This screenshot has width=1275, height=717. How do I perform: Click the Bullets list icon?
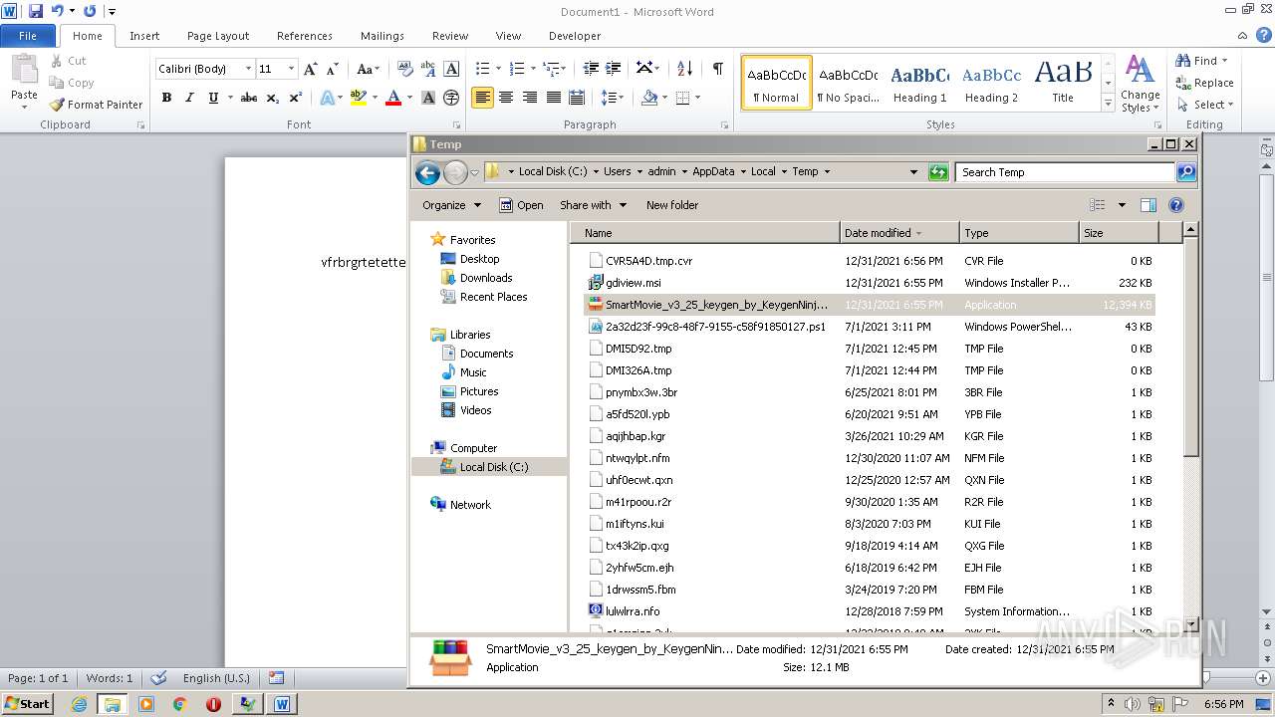point(482,69)
